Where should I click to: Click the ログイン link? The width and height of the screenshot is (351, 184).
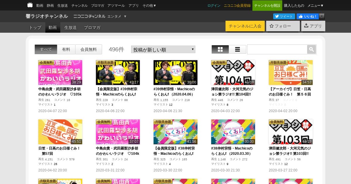214,6
